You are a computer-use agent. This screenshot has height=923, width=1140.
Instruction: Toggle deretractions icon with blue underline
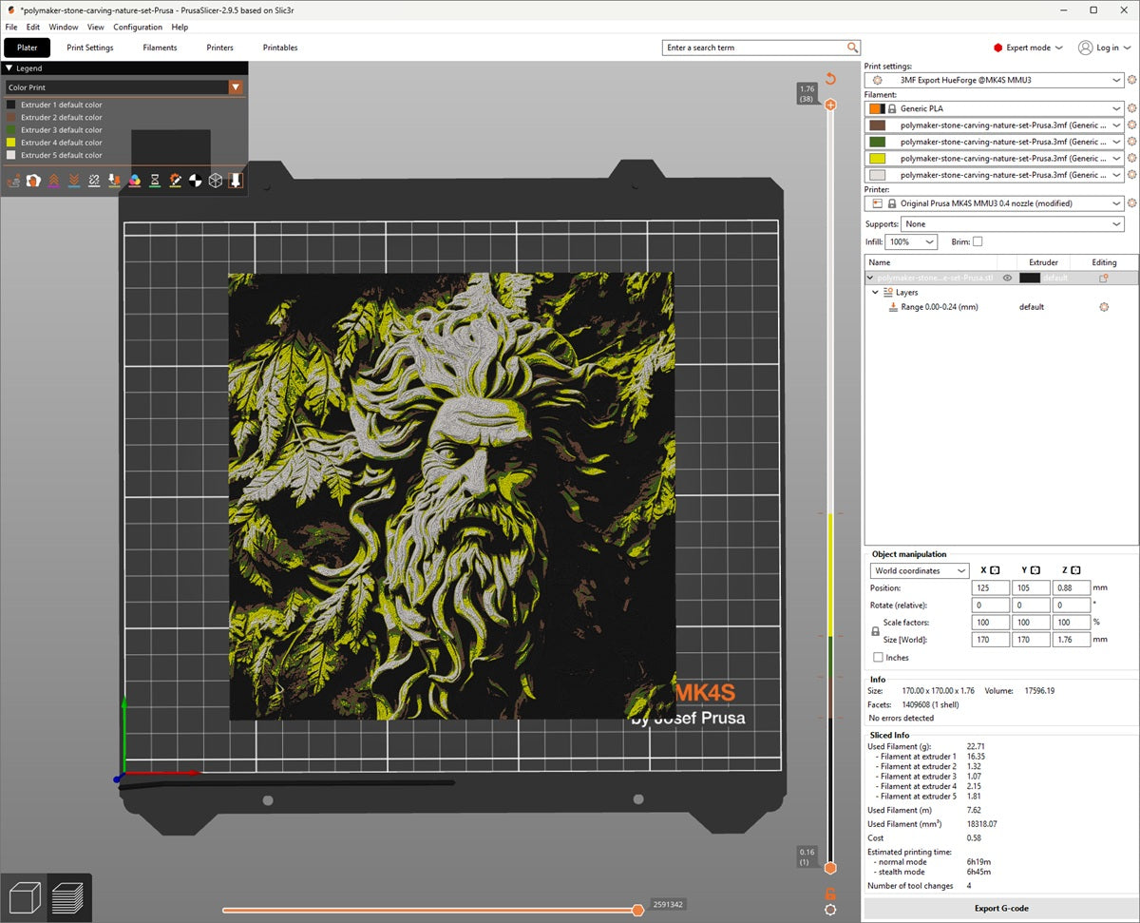tap(74, 180)
